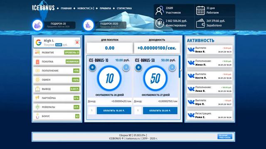Viewport: 266px width, 149px height.
Task: Click the name Вова Я. in activity
Action: tap(200, 52)
